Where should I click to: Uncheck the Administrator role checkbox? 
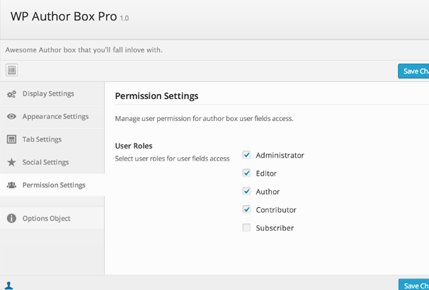246,155
